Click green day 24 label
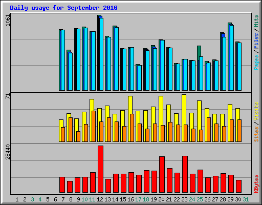 [192, 199]
